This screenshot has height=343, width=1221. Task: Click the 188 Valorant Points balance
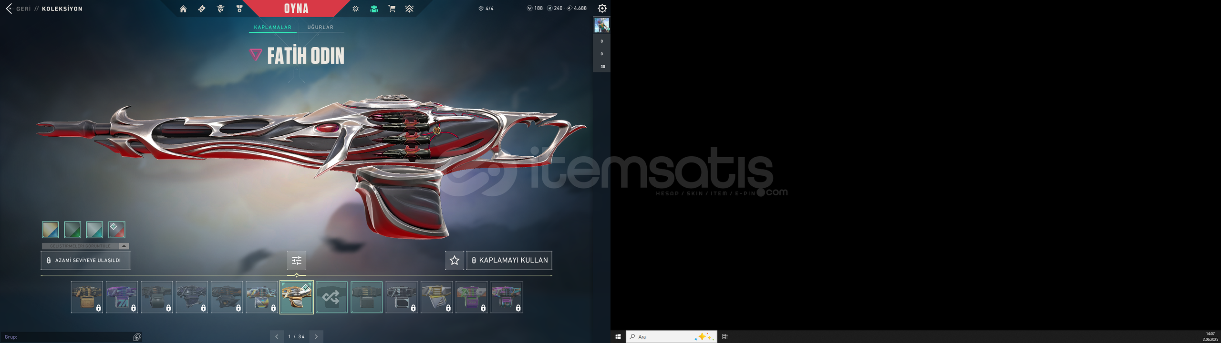535,8
